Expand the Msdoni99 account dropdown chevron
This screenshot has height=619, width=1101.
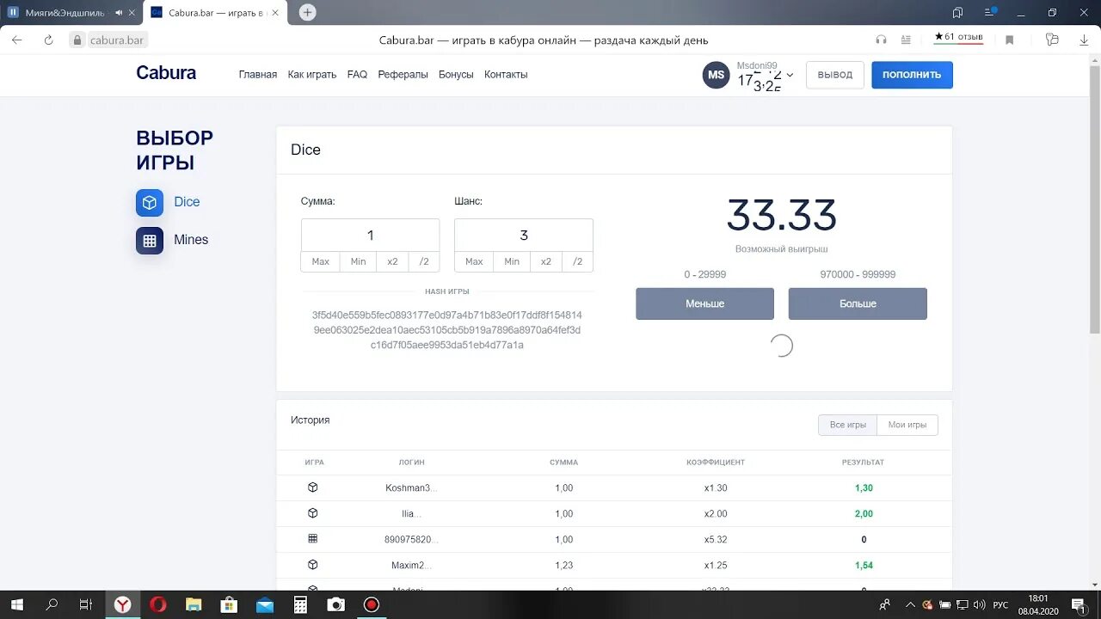tap(790, 76)
